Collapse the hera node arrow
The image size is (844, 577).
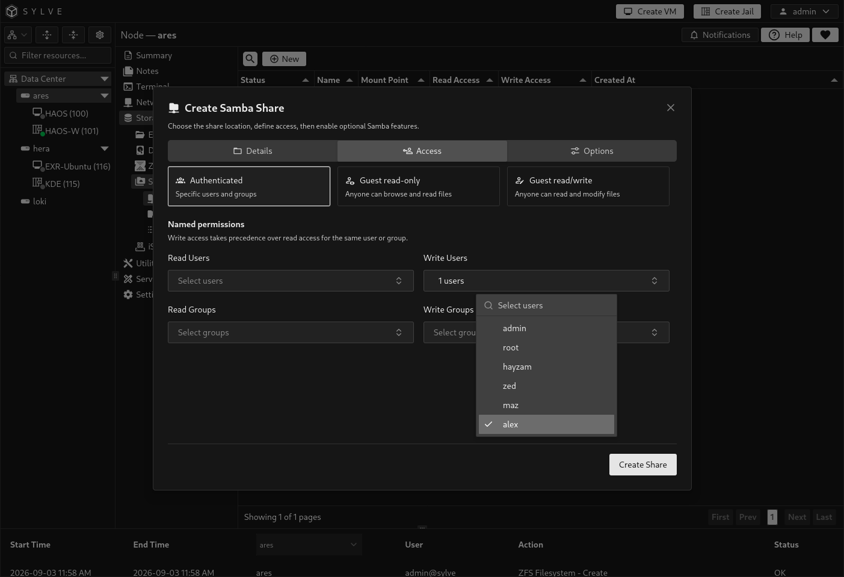pyautogui.click(x=105, y=148)
